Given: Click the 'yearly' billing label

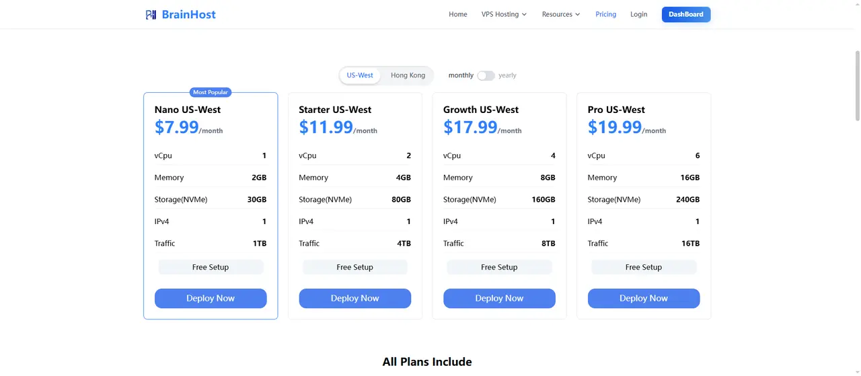Looking at the screenshot, I should click(x=507, y=75).
